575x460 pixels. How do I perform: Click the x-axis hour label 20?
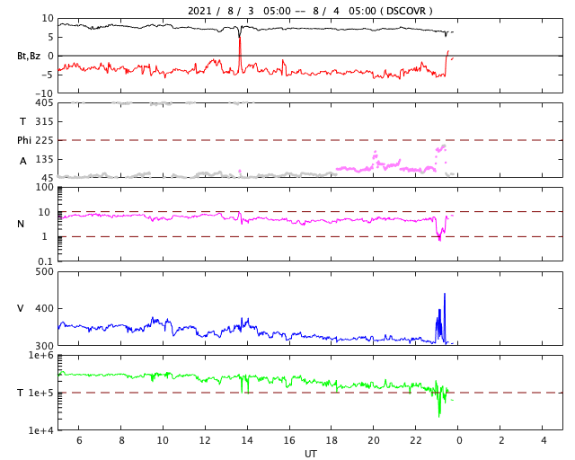click(374, 440)
